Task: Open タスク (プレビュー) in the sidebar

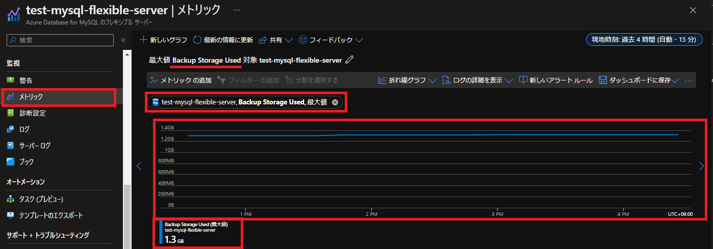Action: (41, 199)
